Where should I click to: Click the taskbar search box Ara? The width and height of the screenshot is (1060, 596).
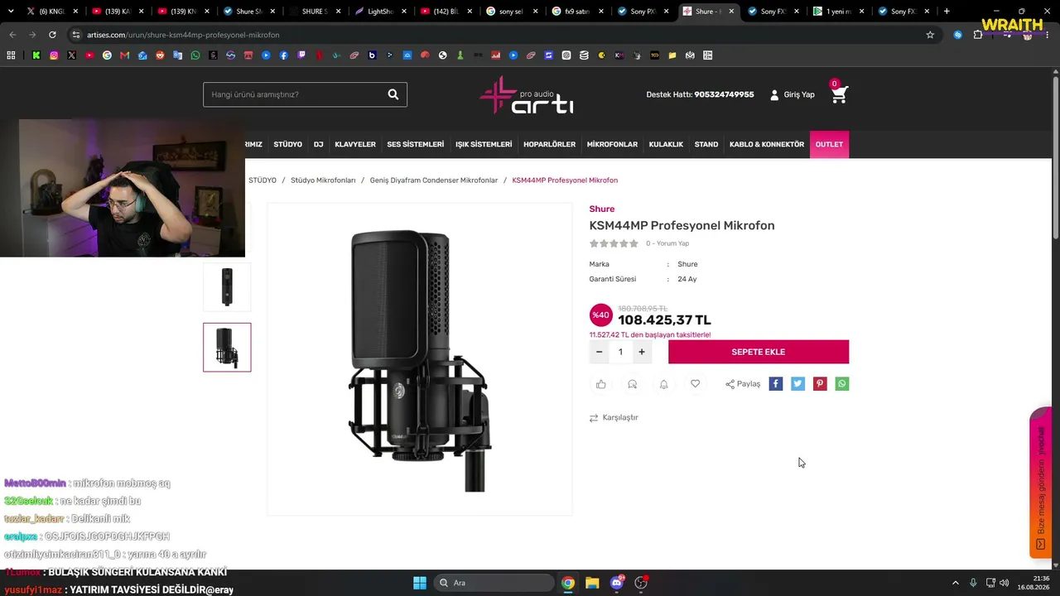(x=494, y=583)
